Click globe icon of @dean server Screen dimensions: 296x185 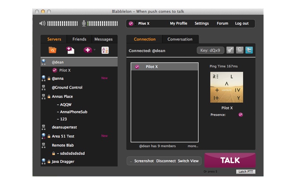tap(44, 62)
